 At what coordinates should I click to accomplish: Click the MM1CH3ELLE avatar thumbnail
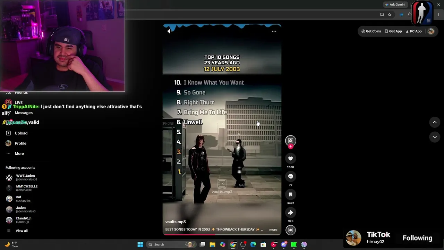9,188
